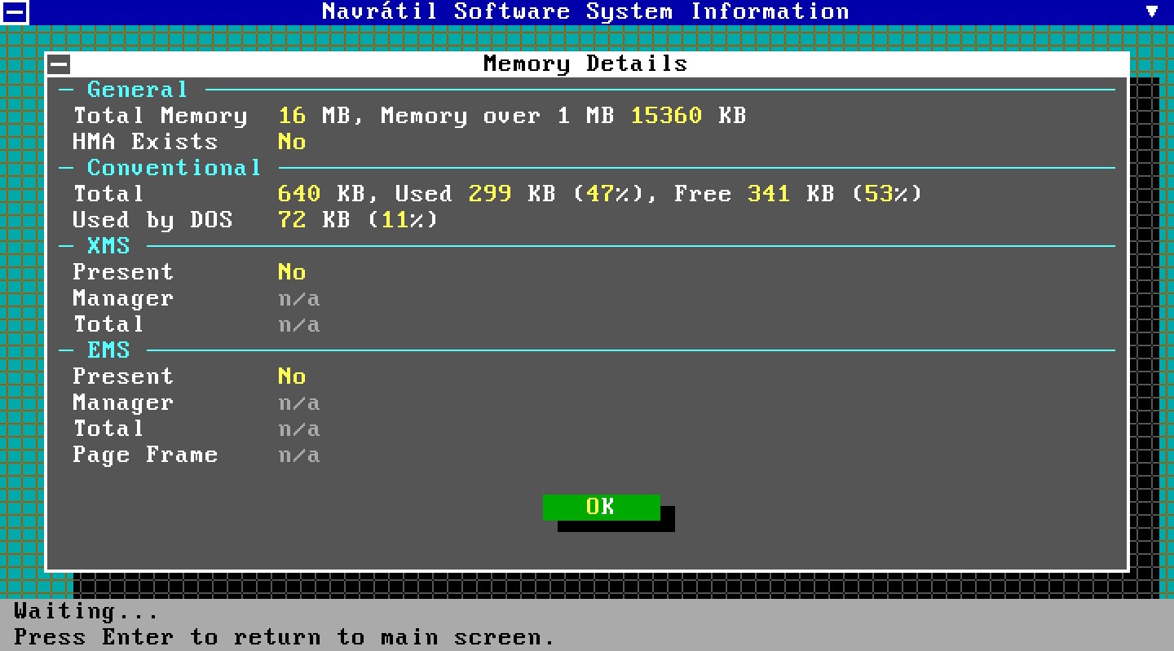Click the Conventional section heading

(x=174, y=168)
